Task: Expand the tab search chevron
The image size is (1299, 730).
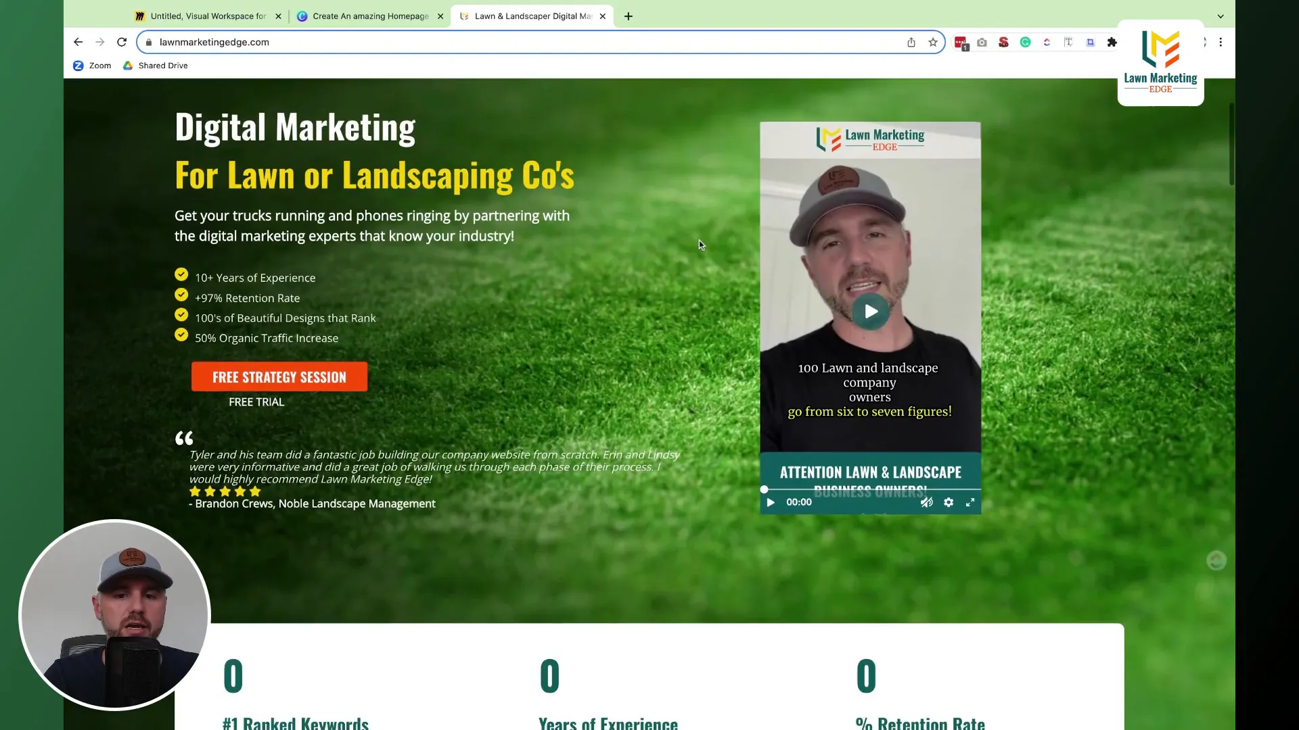Action: click(1221, 16)
